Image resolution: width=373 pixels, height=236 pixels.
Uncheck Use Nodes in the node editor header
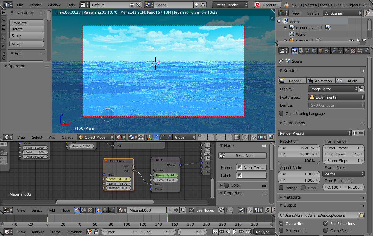[191, 210]
